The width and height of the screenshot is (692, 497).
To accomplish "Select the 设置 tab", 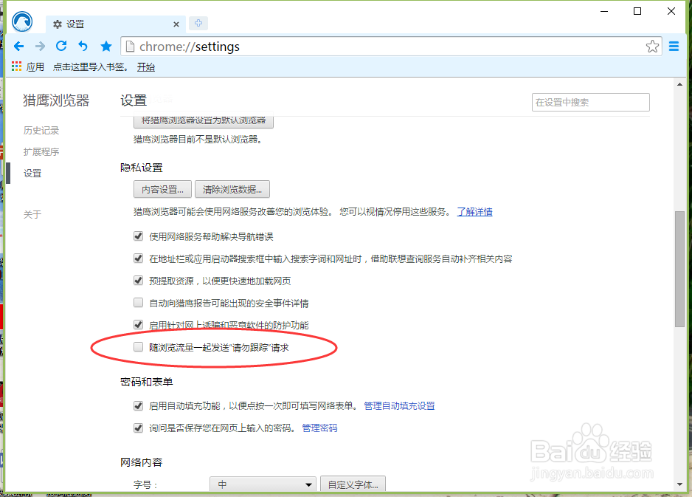I will 115,24.
